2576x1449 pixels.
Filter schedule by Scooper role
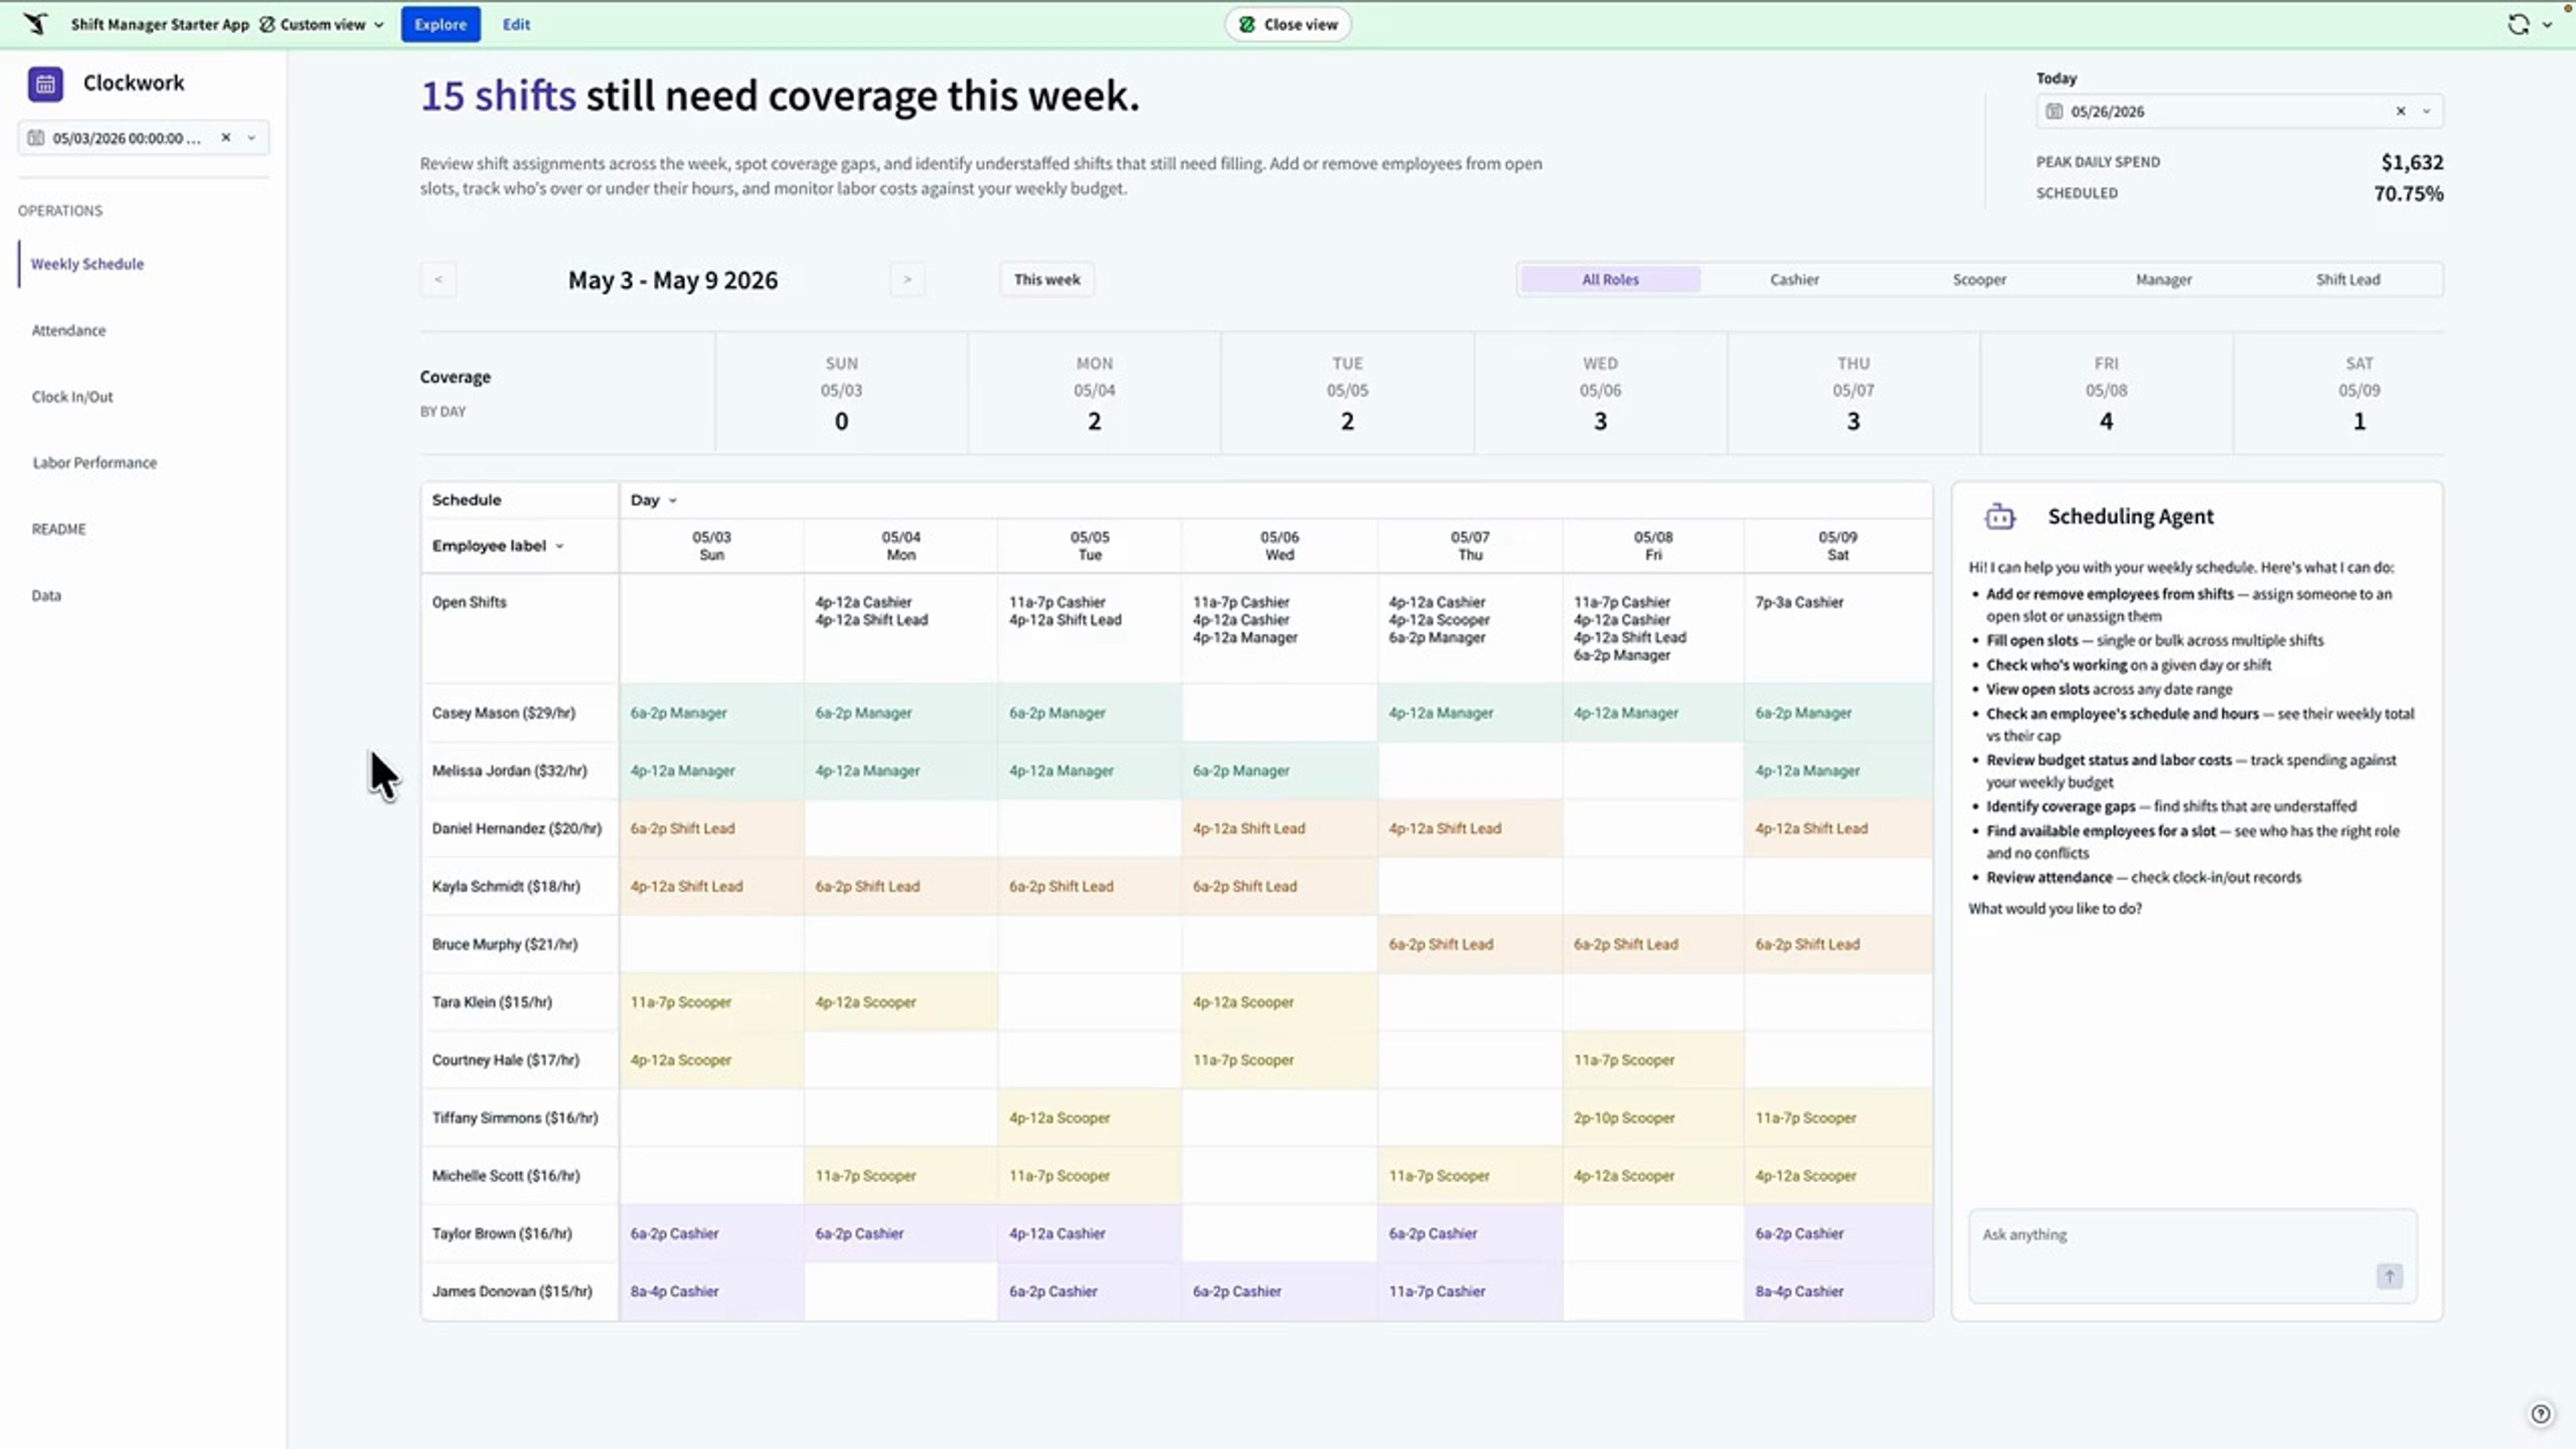pyautogui.click(x=1979, y=280)
